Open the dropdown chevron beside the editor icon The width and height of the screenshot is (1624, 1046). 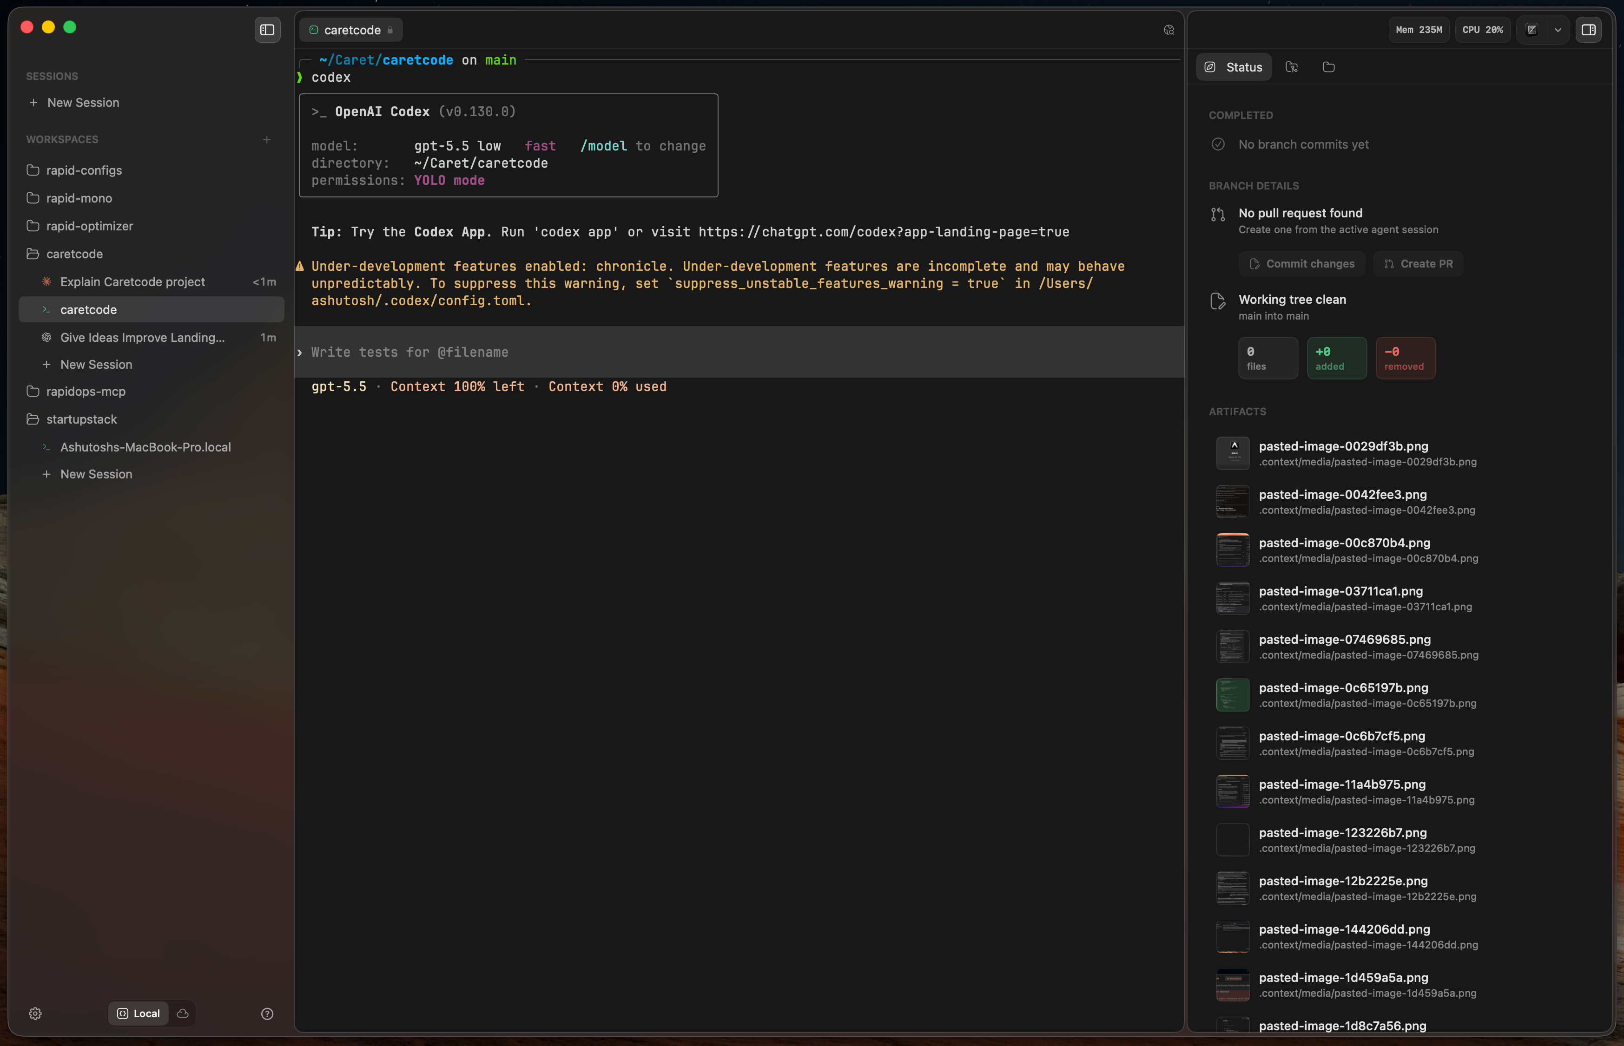(x=1558, y=30)
